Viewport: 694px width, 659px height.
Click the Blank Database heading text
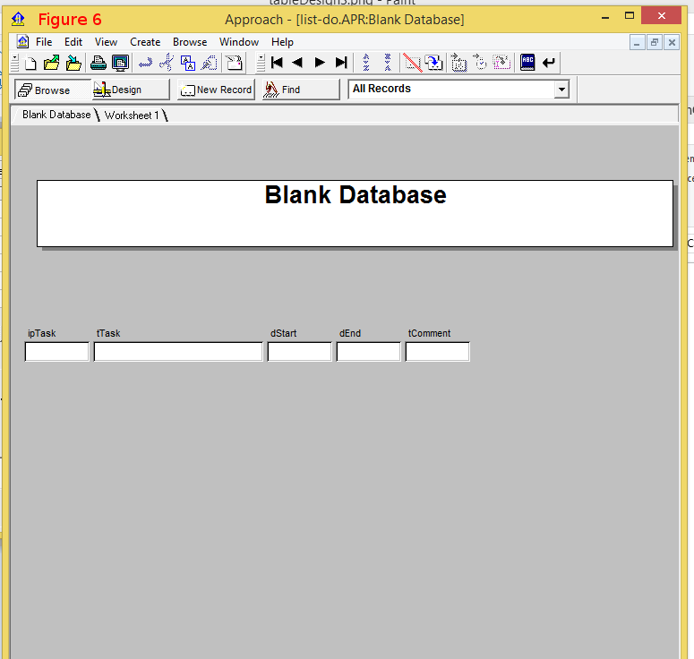click(356, 194)
